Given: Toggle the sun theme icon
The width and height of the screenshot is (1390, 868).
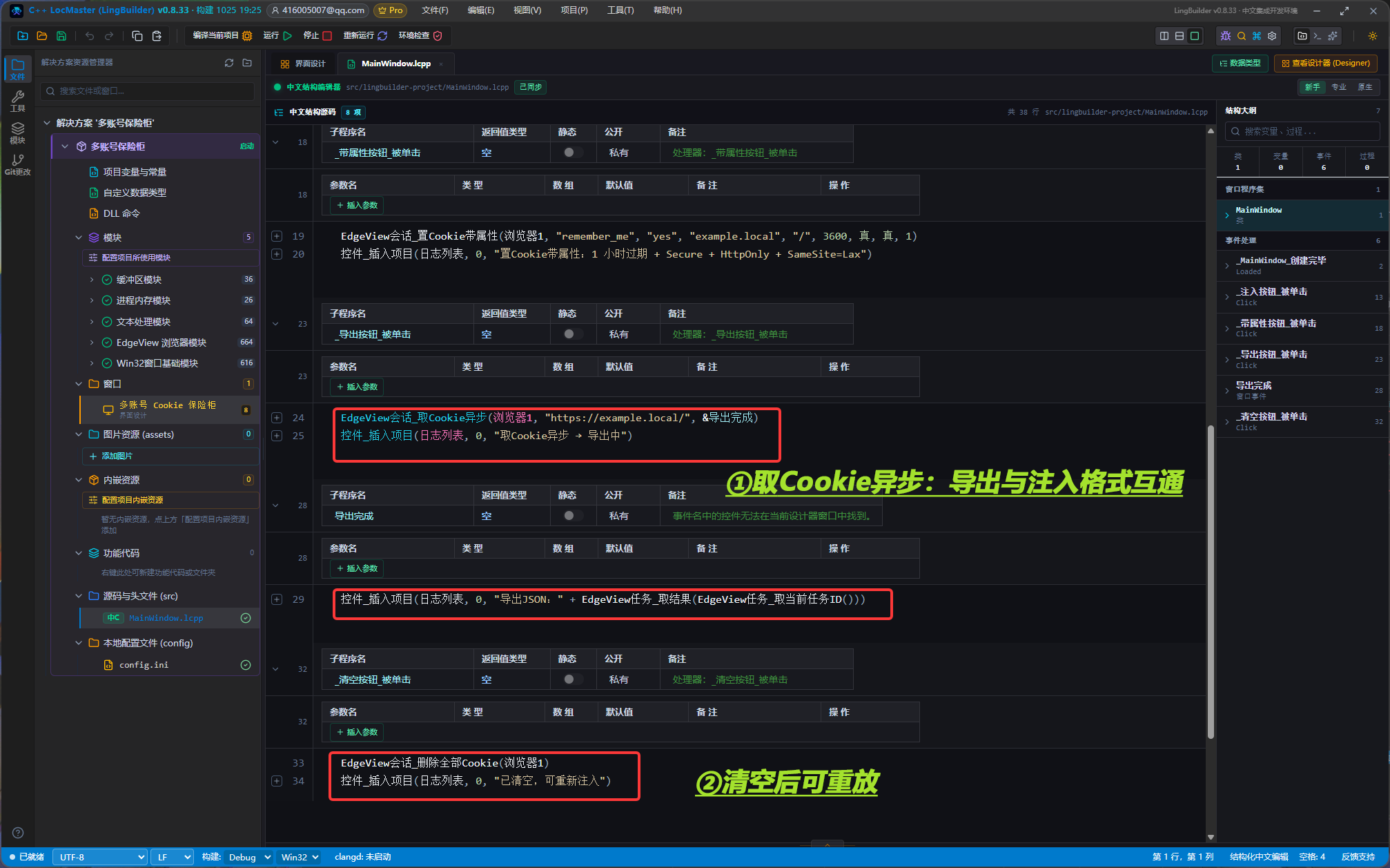Looking at the screenshot, I should click(1373, 36).
